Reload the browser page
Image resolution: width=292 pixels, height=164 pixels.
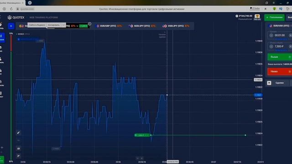coord(11,9)
